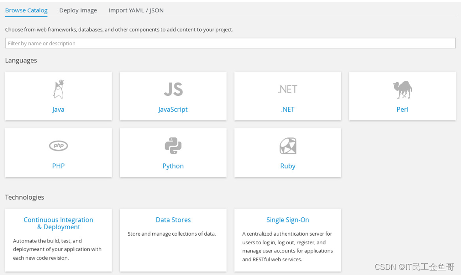Screen dimensions: 461x275
Task: Click the Python snake logo icon
Action: [x=173, y=145]
